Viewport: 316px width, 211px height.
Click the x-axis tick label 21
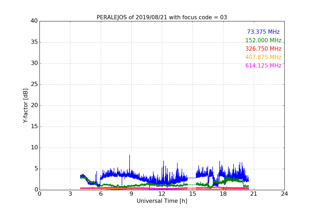click(x=254, y=194)
